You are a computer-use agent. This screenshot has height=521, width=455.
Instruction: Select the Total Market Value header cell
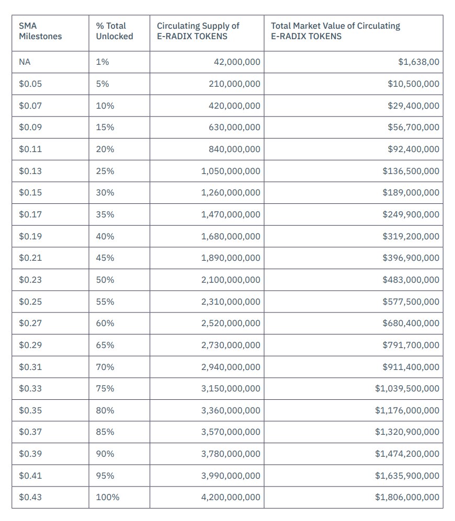(x=354, y=33)
